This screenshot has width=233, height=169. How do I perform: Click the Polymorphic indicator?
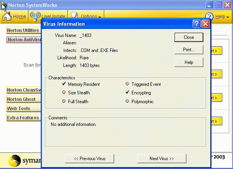pos(127,102)
